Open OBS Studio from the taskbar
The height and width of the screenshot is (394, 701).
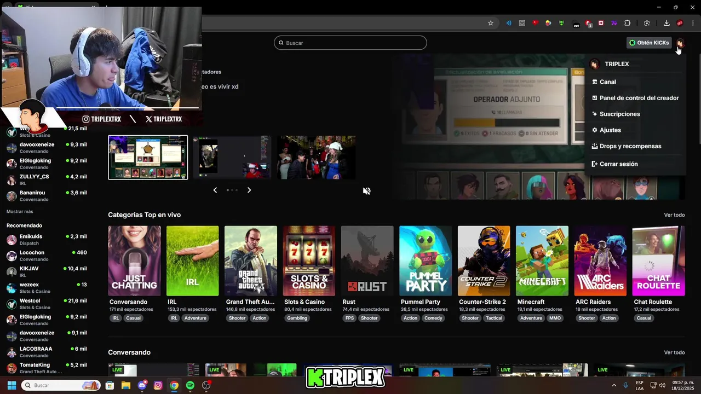click(206, 385)
